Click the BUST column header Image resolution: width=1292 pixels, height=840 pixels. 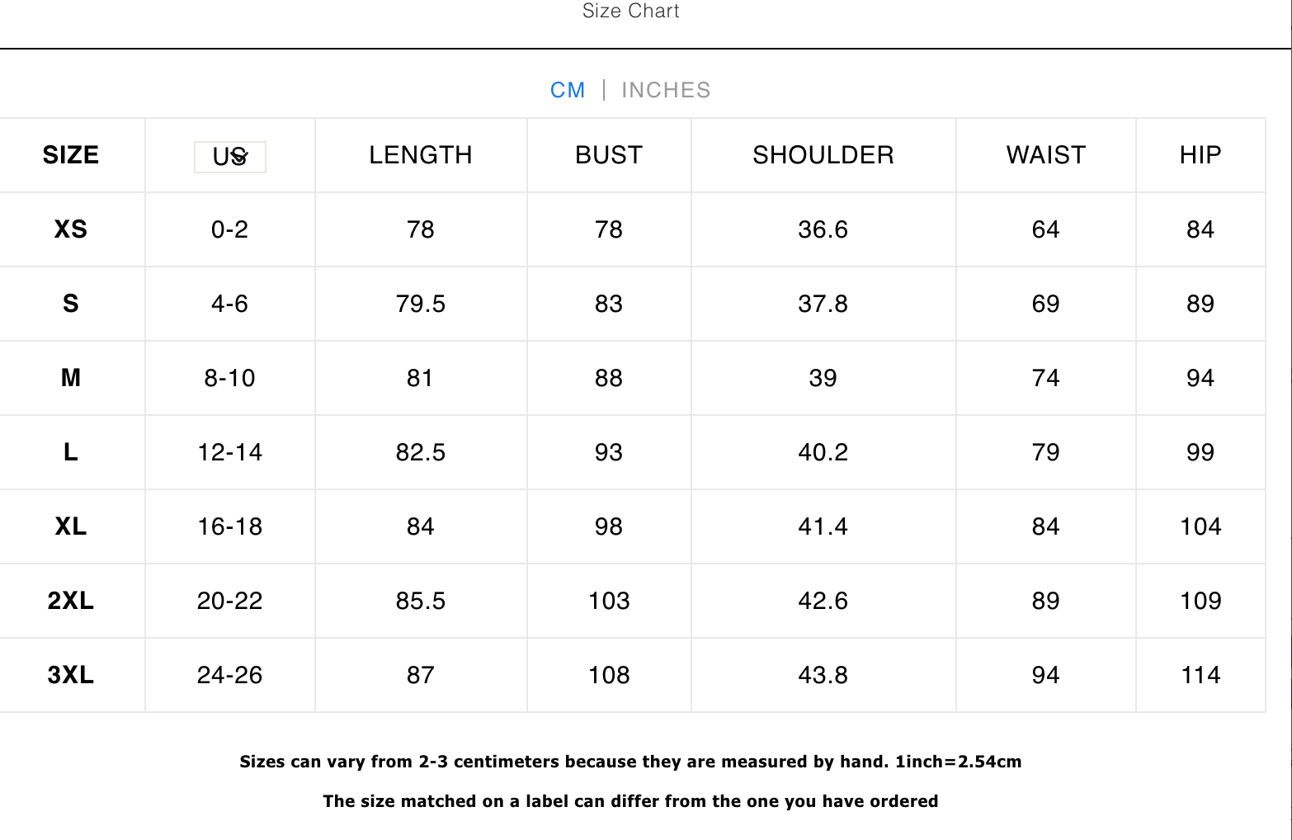click(609, 155)
